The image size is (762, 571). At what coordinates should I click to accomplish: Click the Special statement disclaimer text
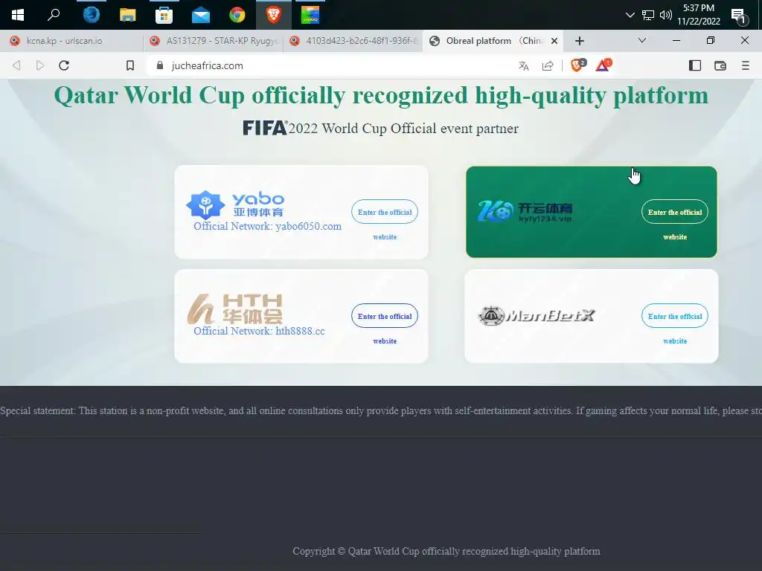[381, 410]
